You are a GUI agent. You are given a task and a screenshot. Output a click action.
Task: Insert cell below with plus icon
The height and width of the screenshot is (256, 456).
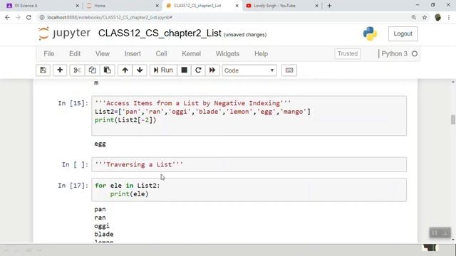pos(60,70)
